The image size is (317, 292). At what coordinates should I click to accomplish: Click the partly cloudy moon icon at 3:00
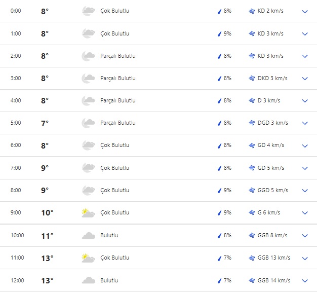pos(88,78)
